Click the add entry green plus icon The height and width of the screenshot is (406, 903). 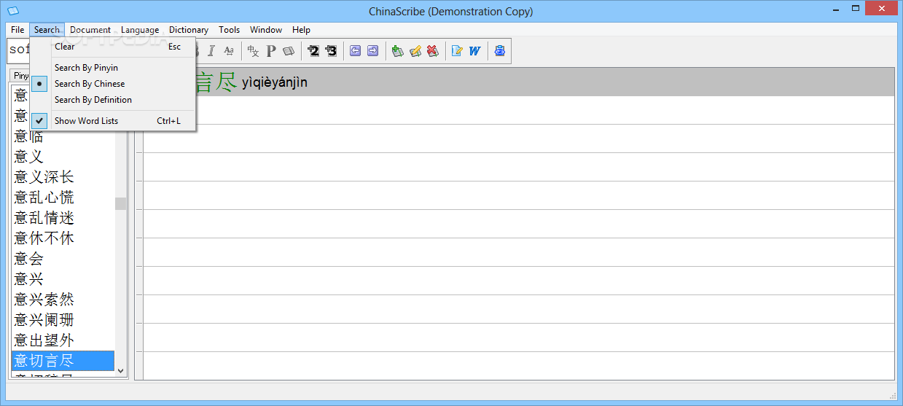(x=397, y=51)
